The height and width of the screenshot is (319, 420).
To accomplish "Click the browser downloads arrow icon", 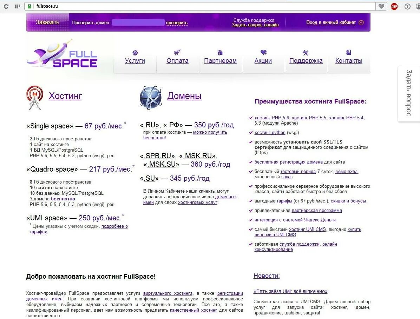I will click(x=407, y=6).
